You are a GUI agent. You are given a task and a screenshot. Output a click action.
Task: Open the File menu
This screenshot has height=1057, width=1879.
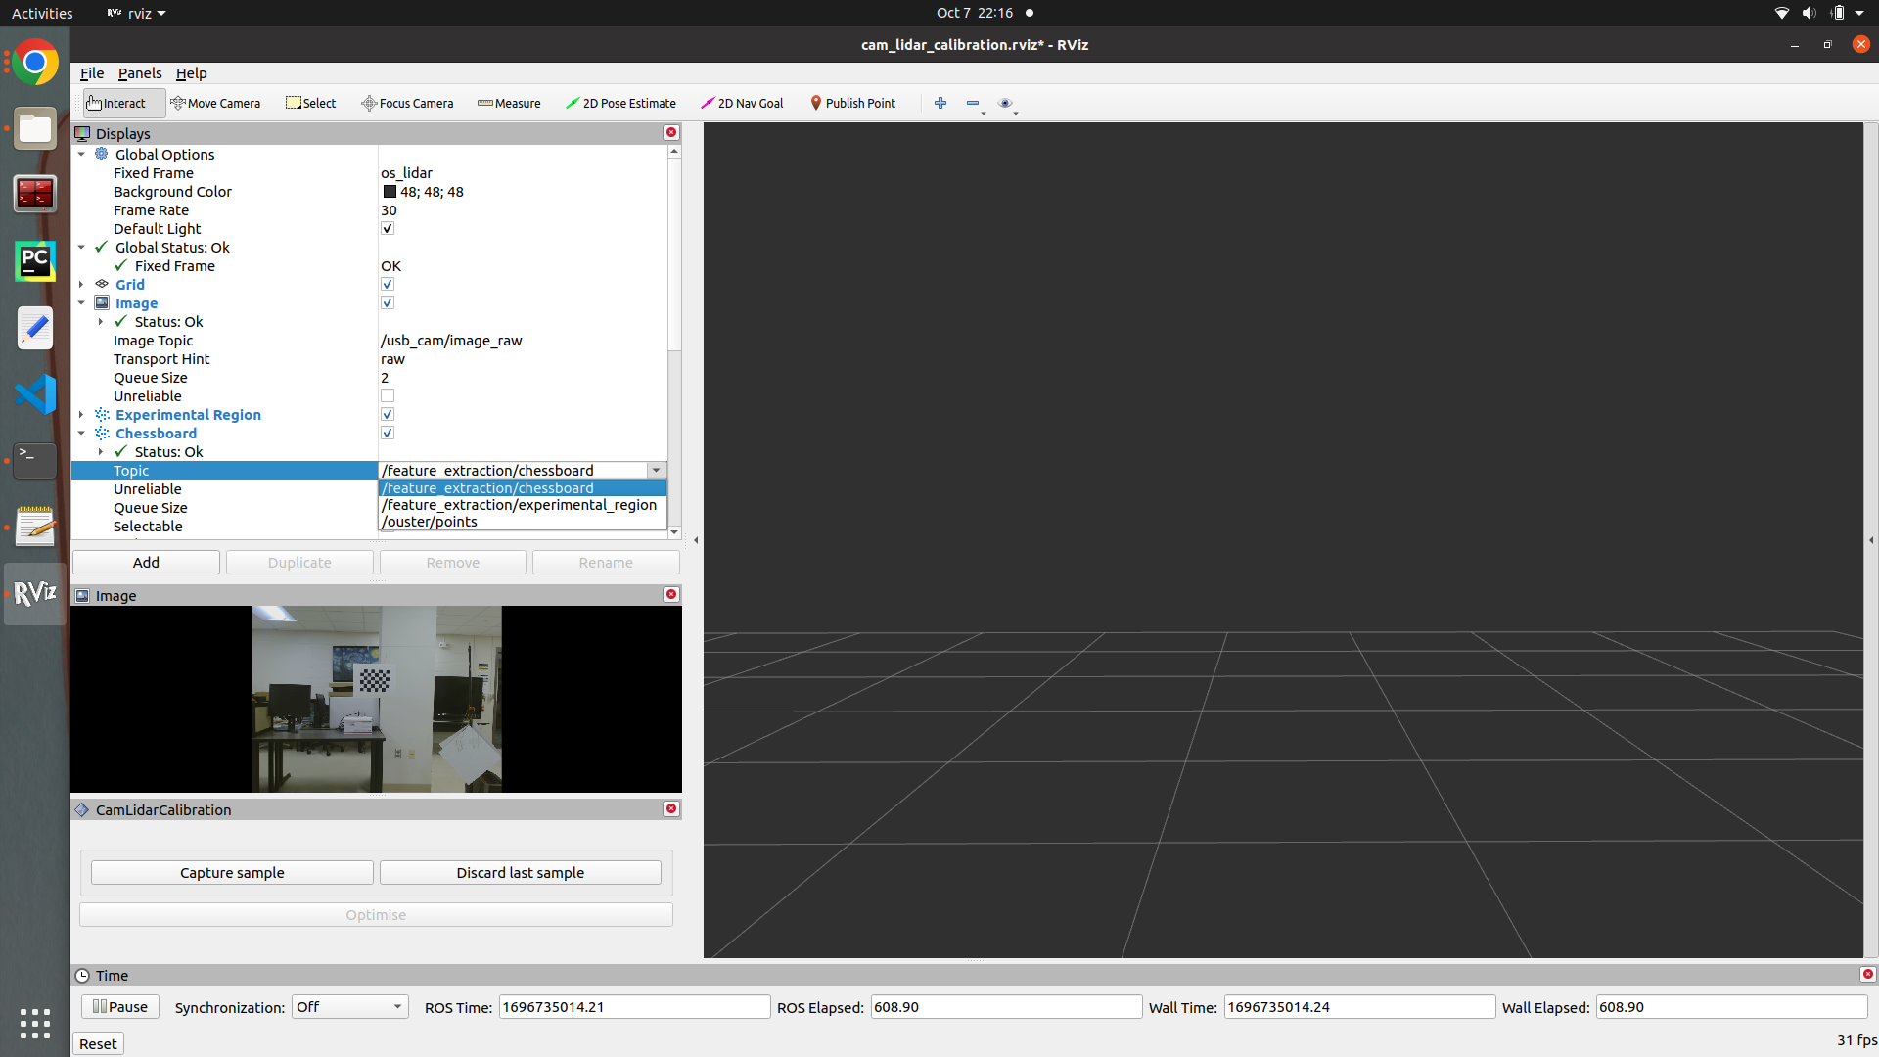coord(91,73)
